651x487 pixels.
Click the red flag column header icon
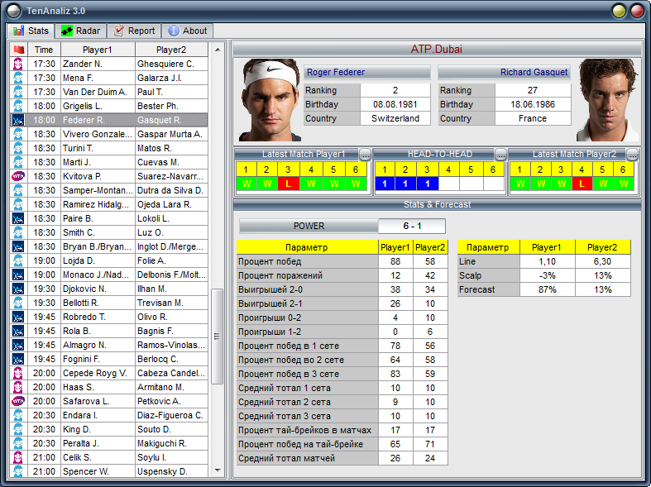point(18,50)
